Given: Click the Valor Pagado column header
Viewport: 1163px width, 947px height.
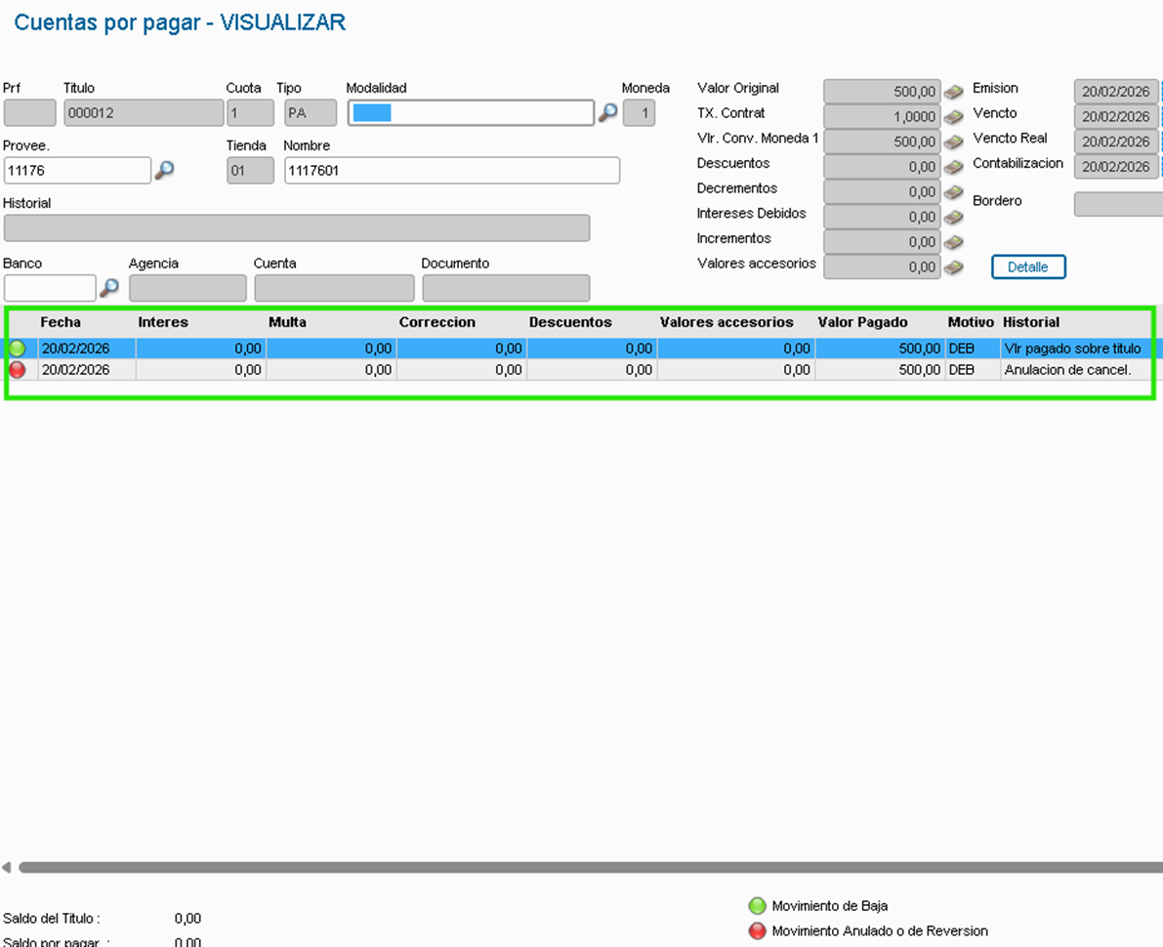Looking at the screenshot, I should point(862,322).
